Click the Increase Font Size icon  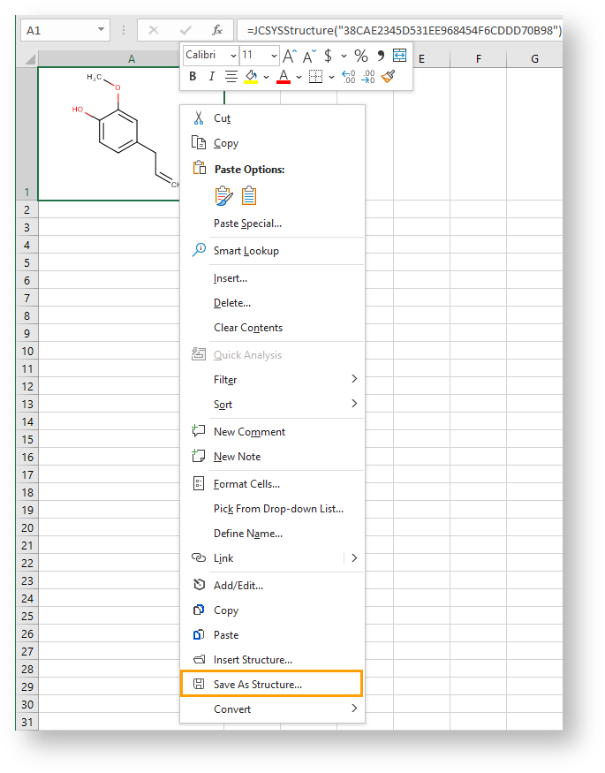(290, 56)
